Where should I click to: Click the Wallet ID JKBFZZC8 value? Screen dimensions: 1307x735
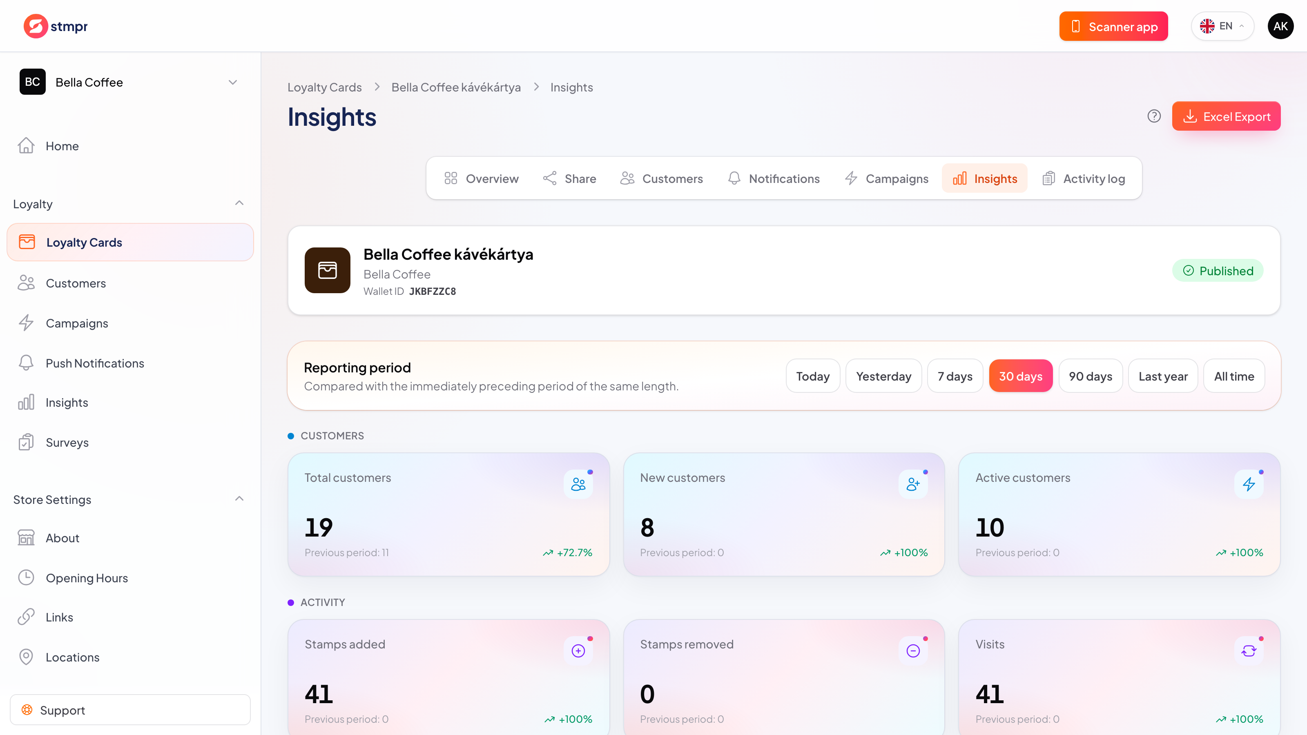(x=432, y=291)
